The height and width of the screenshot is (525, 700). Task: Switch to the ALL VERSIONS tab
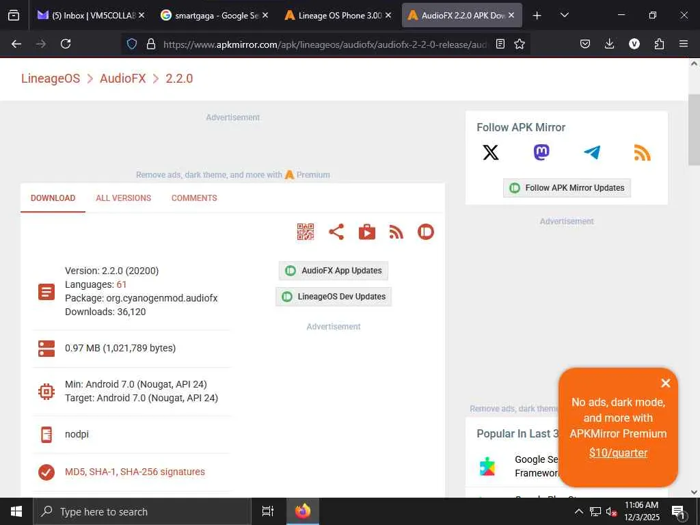click(124, 198)
